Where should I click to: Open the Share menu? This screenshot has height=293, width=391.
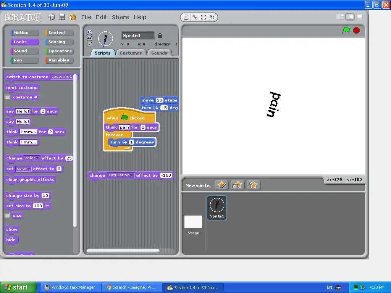pyautogui.click(x=120, y=17)
